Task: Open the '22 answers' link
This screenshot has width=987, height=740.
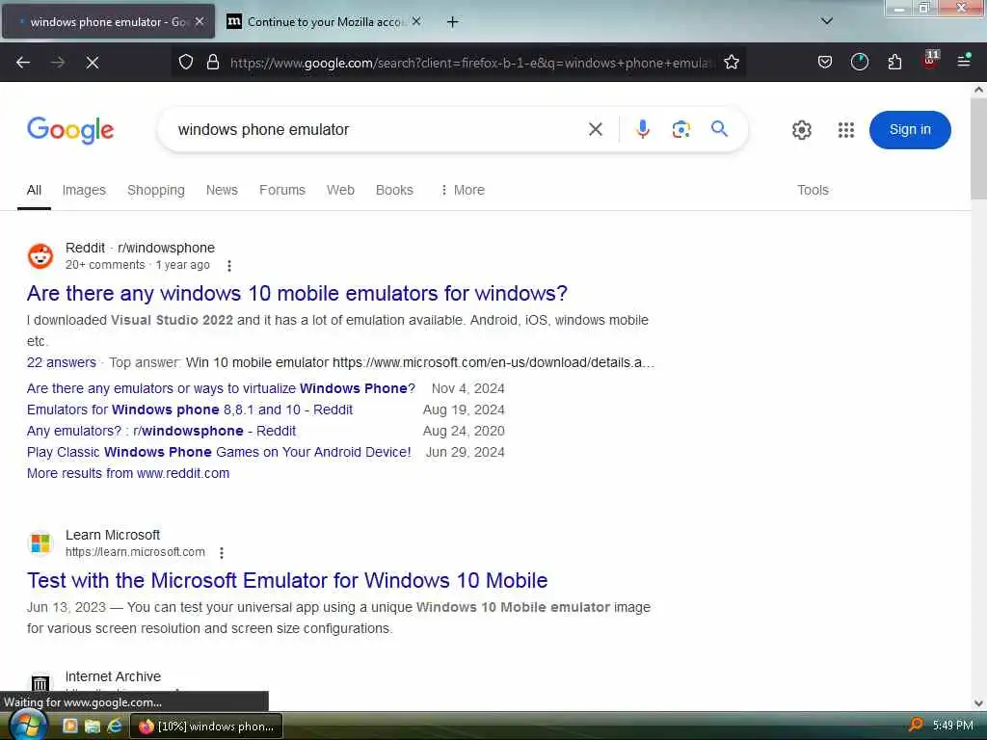Action: click(61, 362)
